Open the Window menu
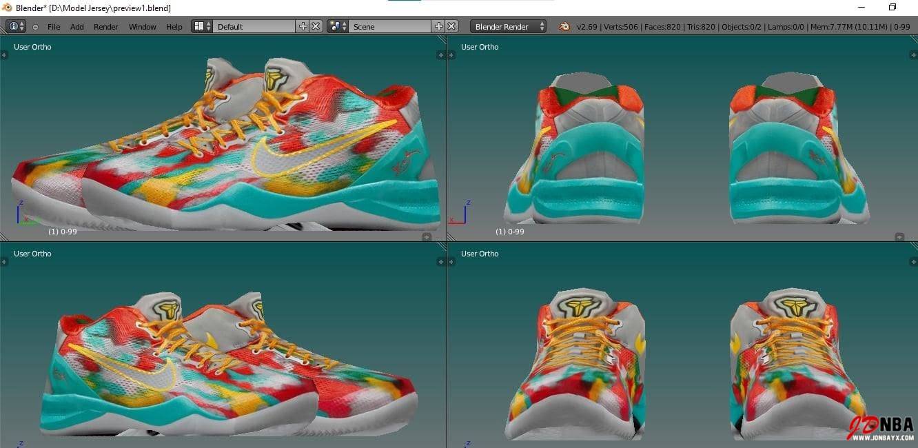The image size is (918, 448). click(143, 27)
